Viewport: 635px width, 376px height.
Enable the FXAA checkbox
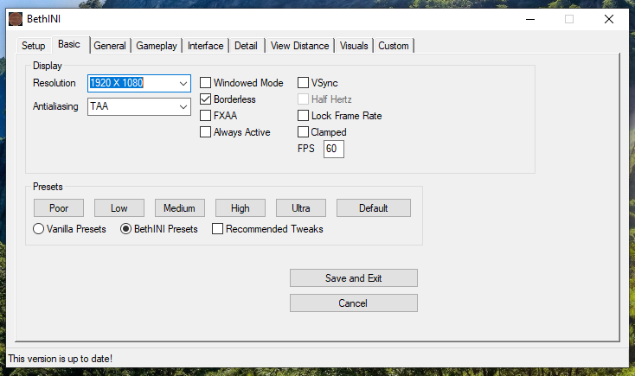pos(206,116)
